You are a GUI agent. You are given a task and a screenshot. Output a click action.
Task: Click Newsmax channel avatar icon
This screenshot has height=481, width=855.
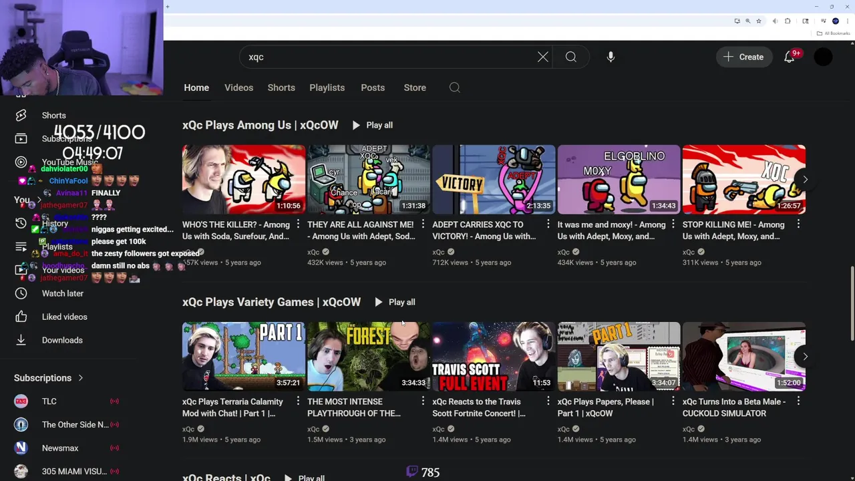tap(21, 448)
